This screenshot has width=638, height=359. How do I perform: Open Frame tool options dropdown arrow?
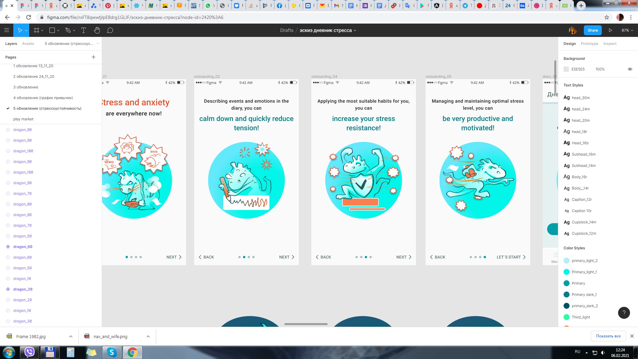tap(42, 31)
